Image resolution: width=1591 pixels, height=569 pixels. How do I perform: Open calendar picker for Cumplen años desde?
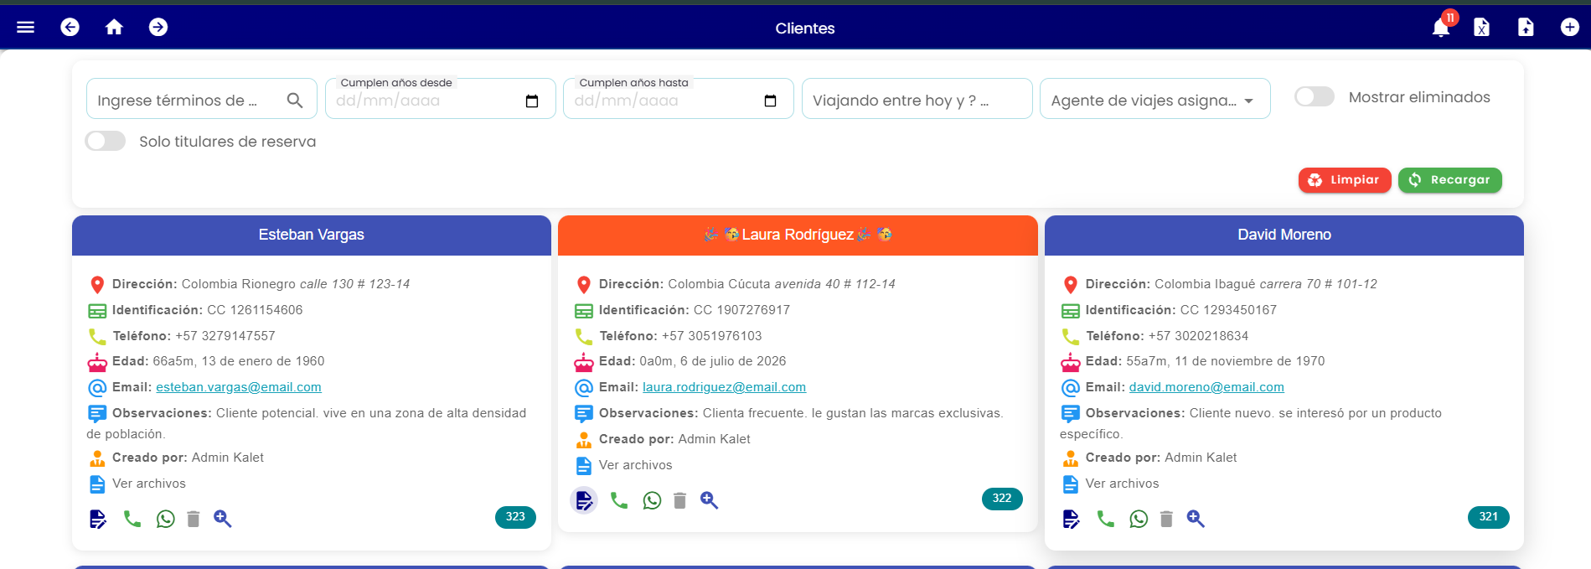pyautogui.click(x=532, y=101)
